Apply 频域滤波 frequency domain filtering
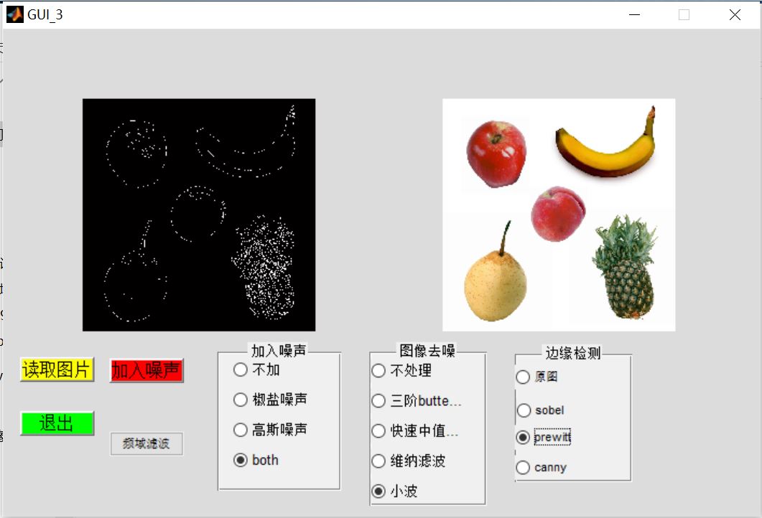The image size is (762, 518). tap(147, 443)
